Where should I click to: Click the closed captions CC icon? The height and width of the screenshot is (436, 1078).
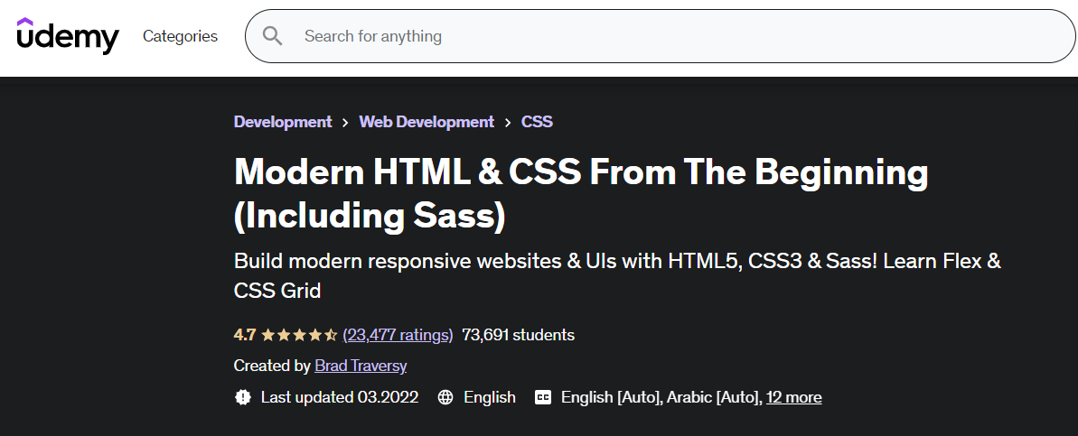coord(543,397)
